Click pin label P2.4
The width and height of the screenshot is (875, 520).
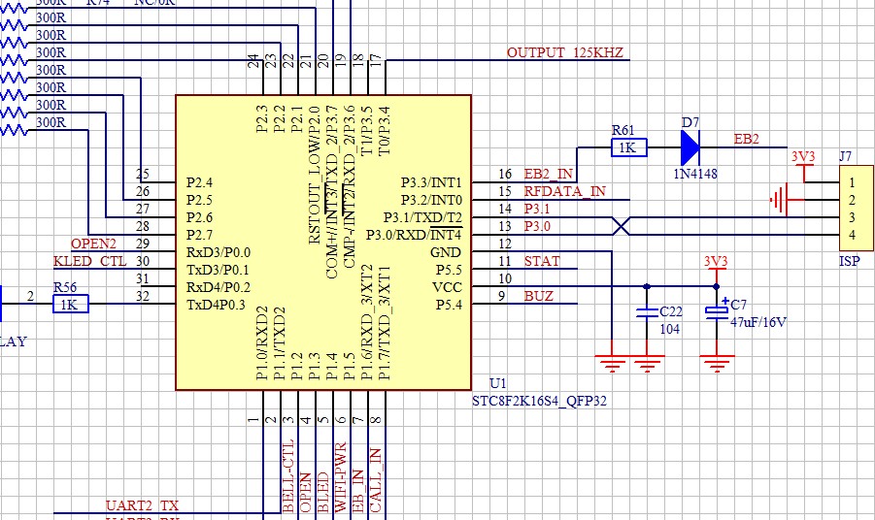(x=199, y=182)
